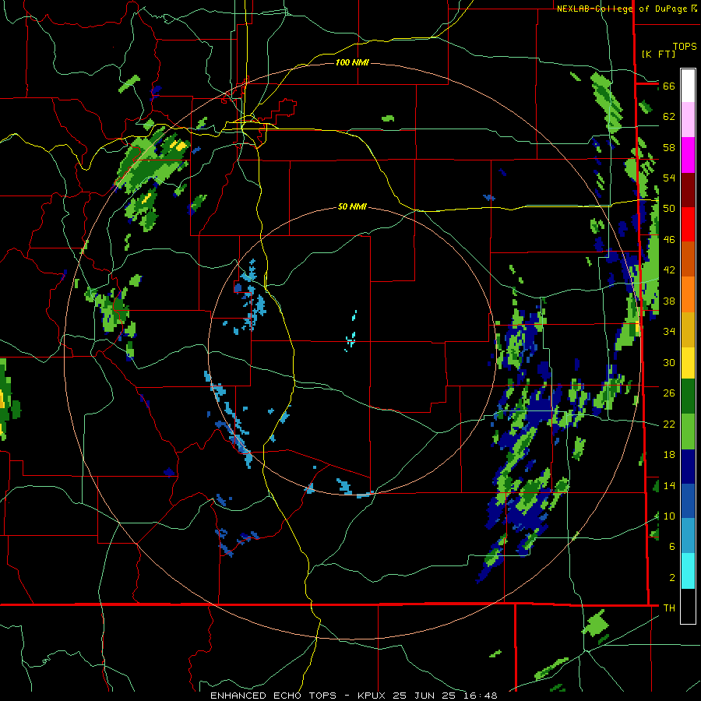Click the navy blue legend swatch
The height and width of the screenshot is (701, 701).
688,467
